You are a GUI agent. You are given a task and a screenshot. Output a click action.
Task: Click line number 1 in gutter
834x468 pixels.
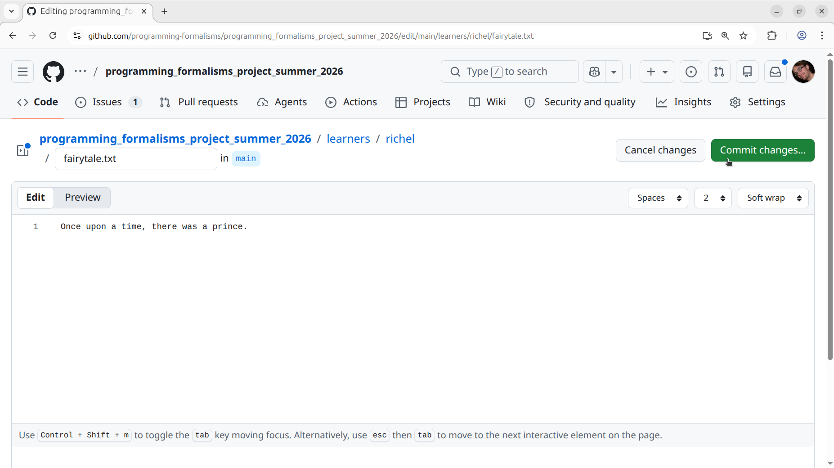(36, 226)
